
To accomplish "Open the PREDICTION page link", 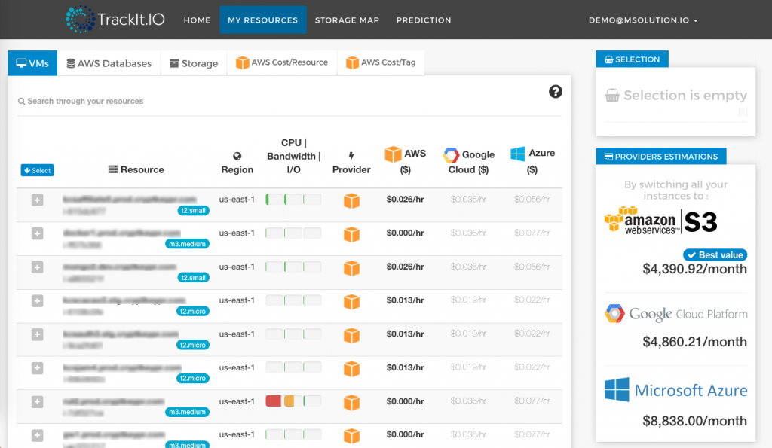I will click(424, 20).
